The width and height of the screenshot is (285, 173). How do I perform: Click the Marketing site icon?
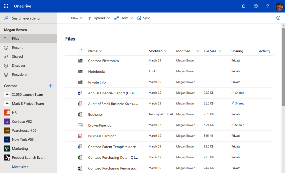(7, 148)
